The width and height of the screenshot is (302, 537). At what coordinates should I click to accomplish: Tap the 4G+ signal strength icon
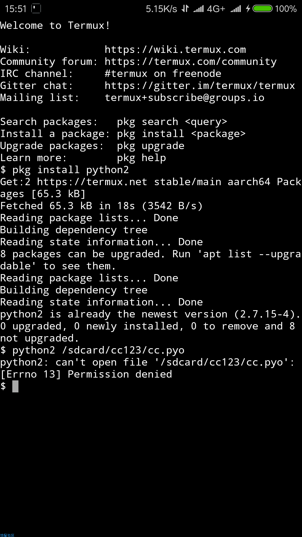pos(209,9)
